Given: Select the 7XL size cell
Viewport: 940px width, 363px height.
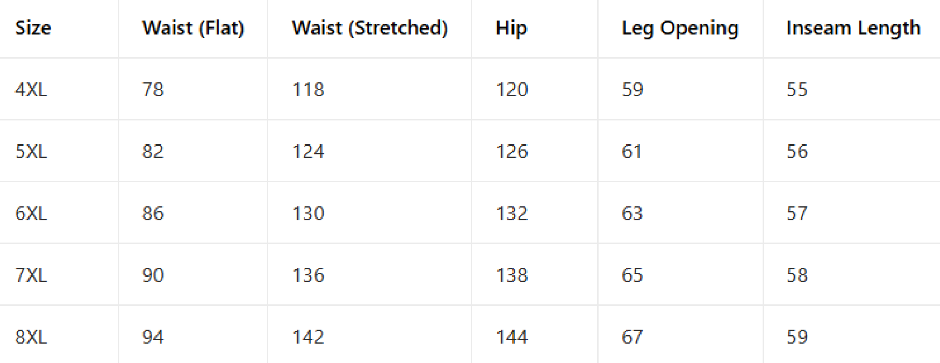Looking at the screenshot, I should coord(31,275).
